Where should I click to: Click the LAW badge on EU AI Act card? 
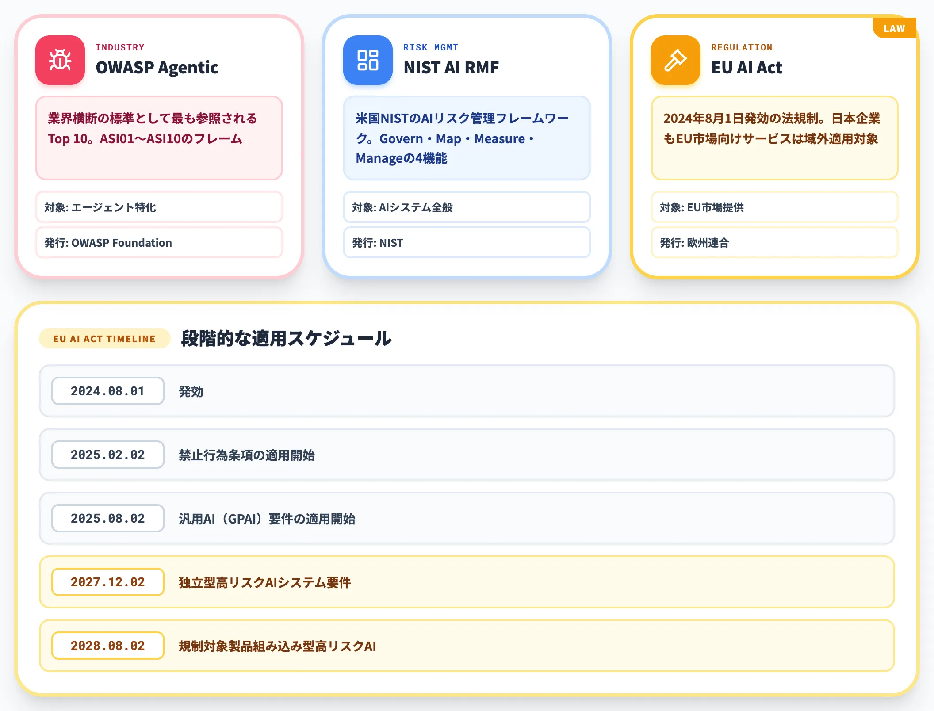894,28
